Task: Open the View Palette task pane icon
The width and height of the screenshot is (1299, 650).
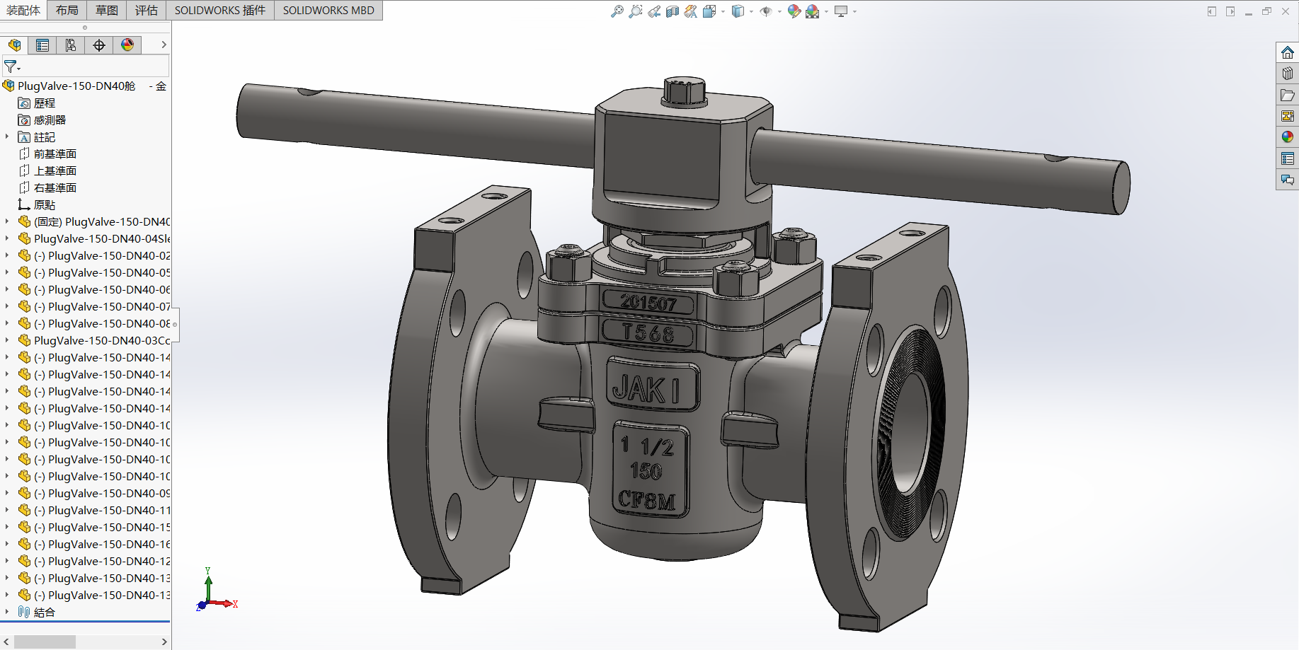Action: coord(1288,116)
